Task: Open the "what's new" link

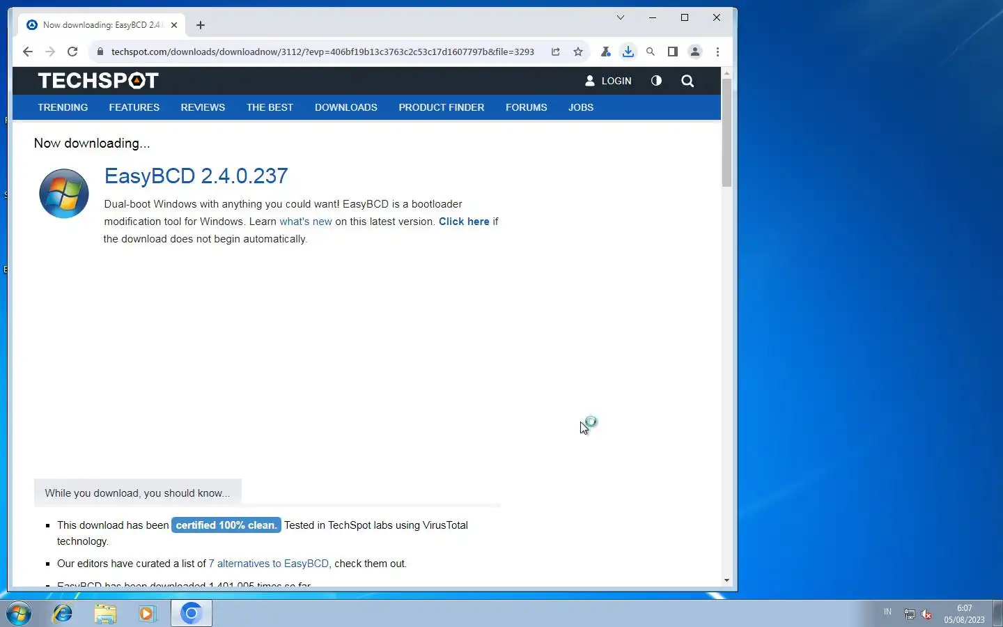Action: tap(306, 222)
